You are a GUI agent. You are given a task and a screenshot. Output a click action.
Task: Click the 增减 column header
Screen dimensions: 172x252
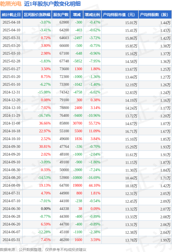click(x=77, y=15)
